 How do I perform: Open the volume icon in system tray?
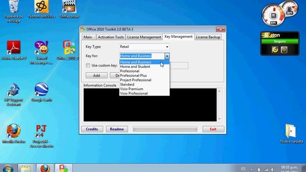273,170
